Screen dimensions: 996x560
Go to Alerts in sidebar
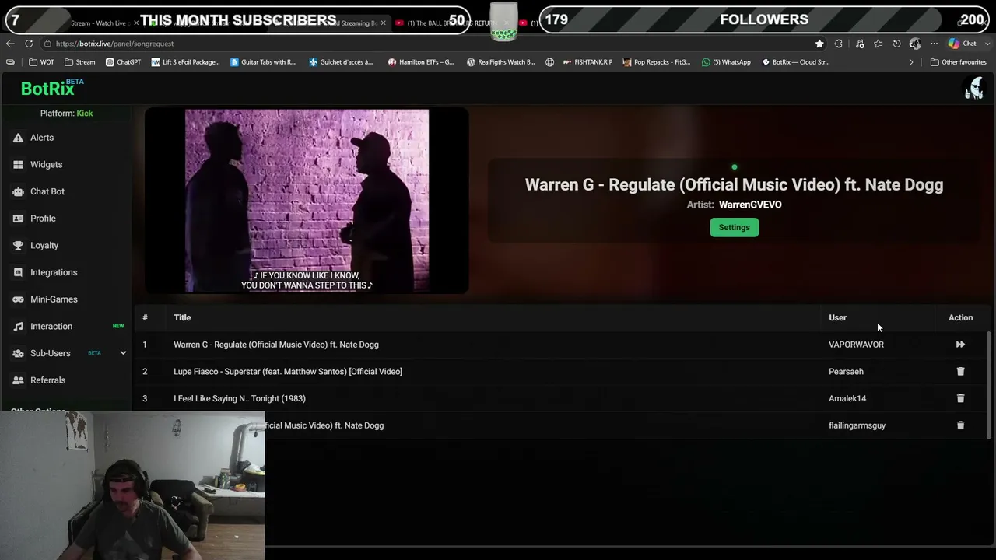click(x=42, y=138)
